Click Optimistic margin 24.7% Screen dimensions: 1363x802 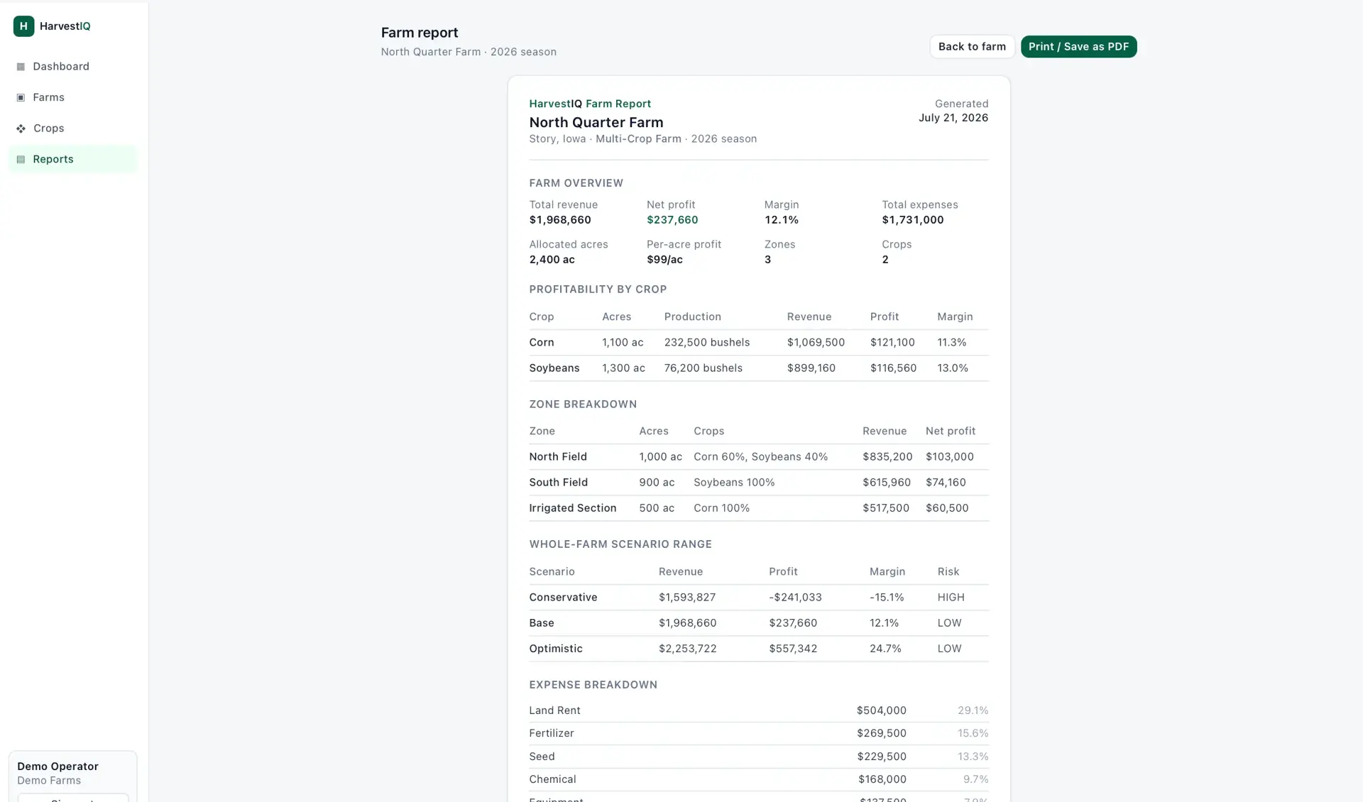coord(885,649)
